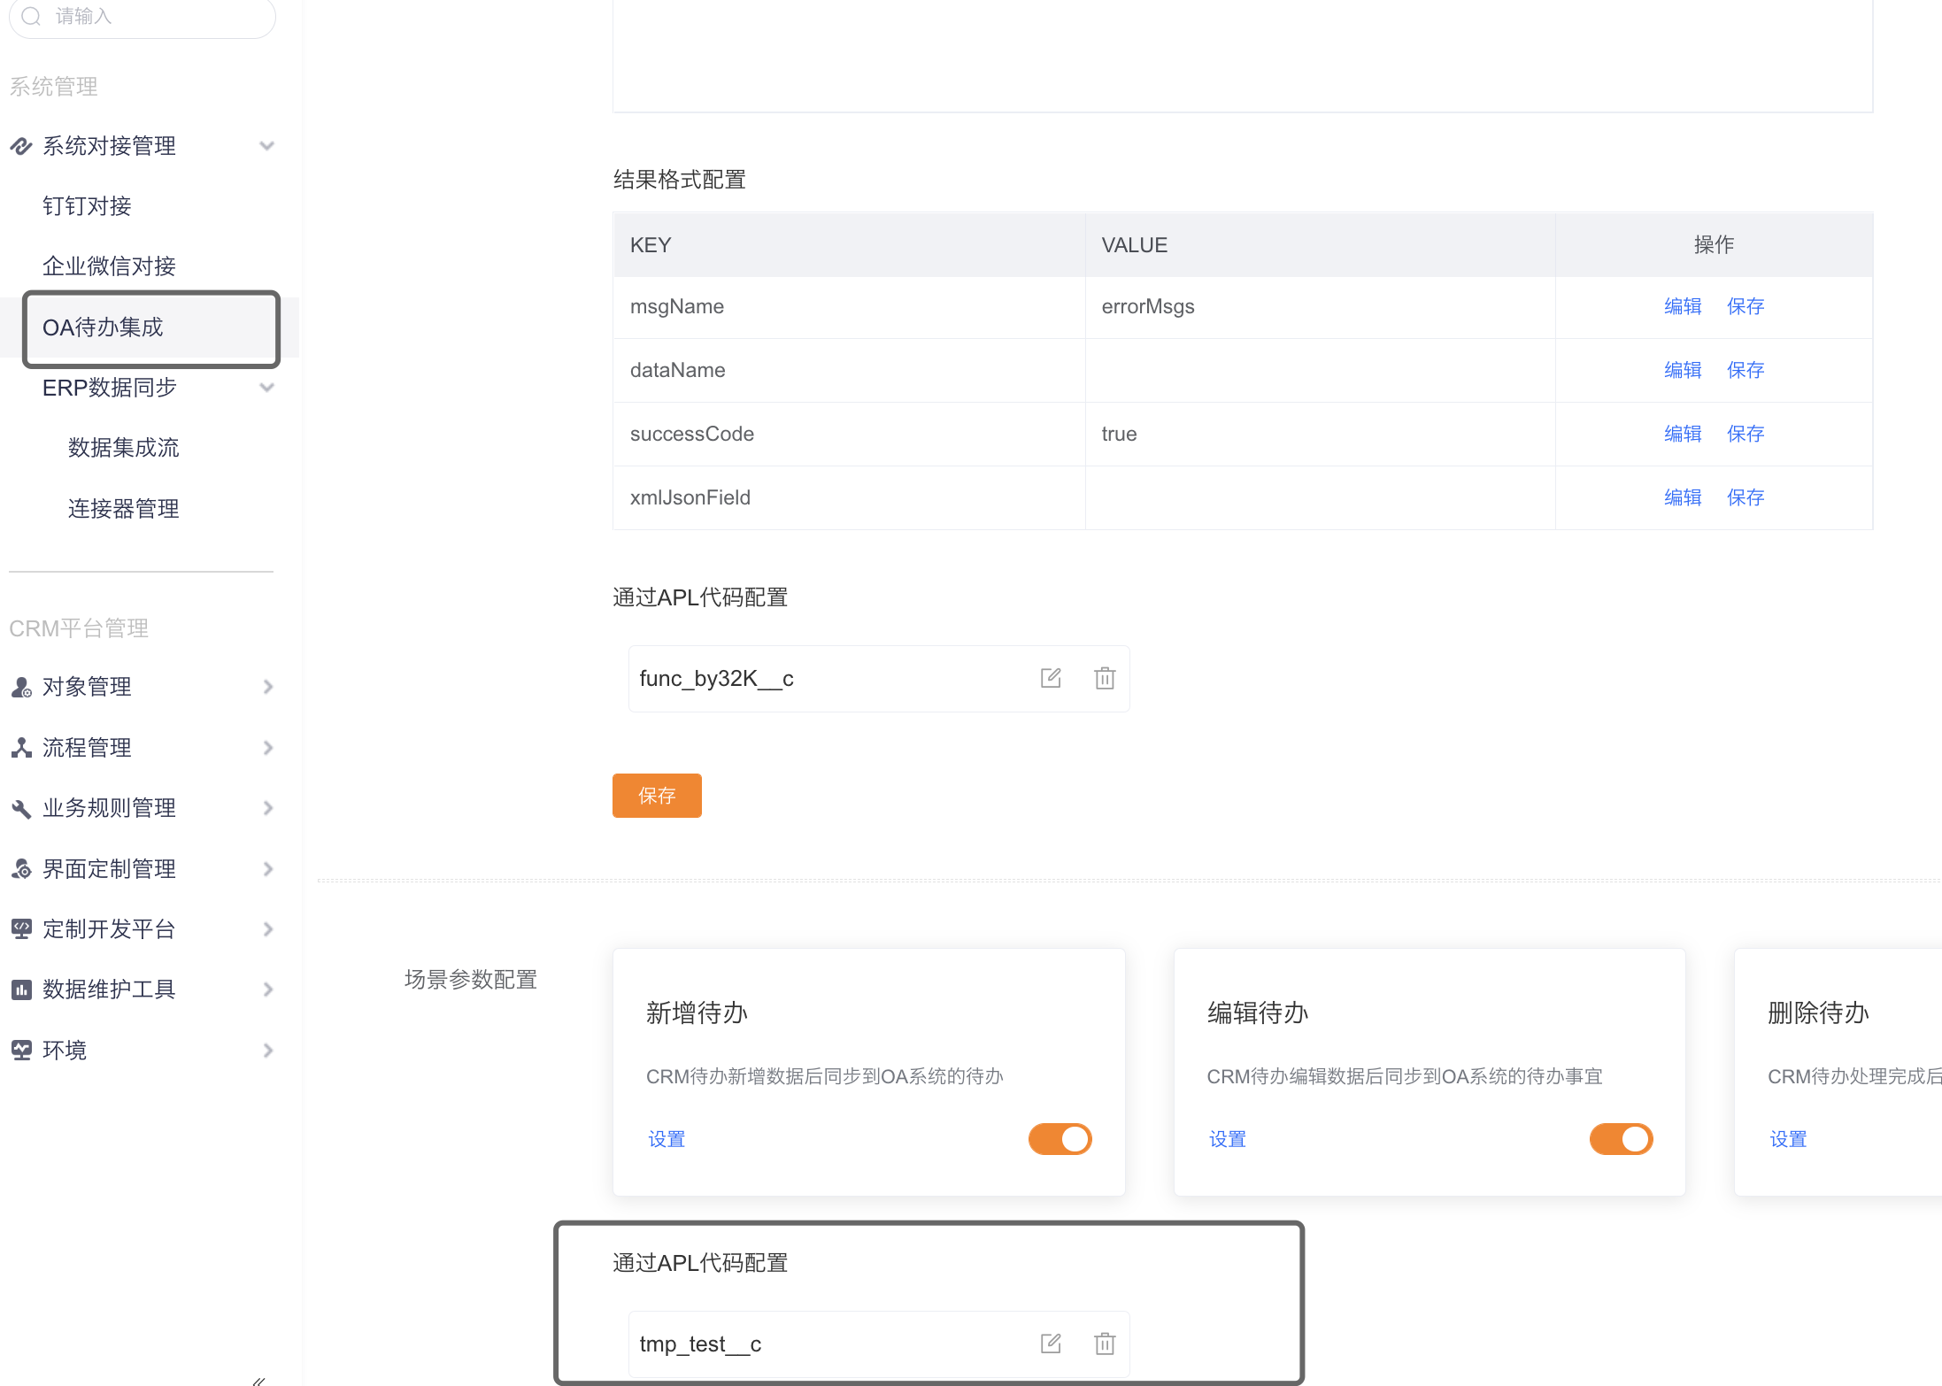The height and width of the screenshot is (1386, 1942).
Task: Click the trash icon for func_by32K__c
Action: click(1104, 679)
